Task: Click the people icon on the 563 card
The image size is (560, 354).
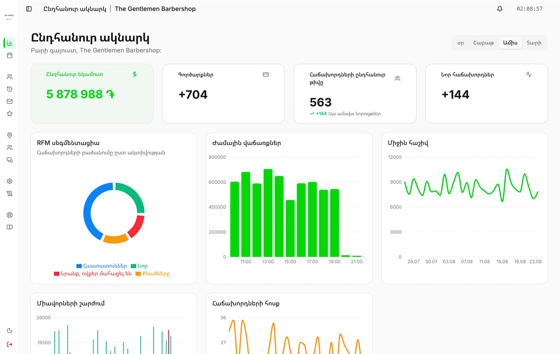Action: [398, 78]
